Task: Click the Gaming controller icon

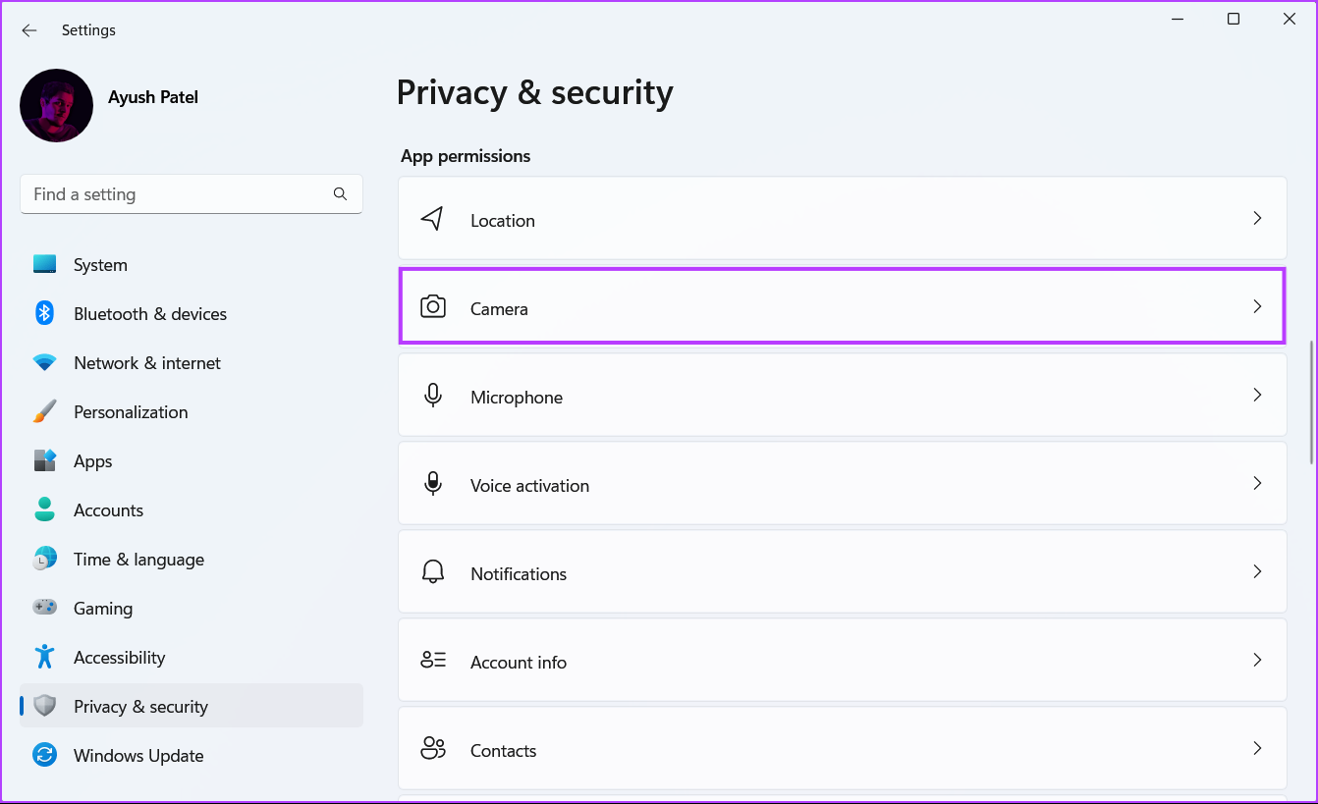Action: [x=45, y=608]
